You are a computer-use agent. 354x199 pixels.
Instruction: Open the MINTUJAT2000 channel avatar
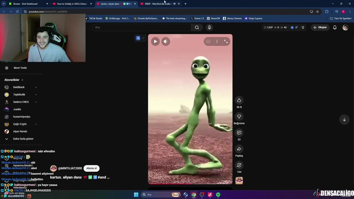[x=53, y=168]
